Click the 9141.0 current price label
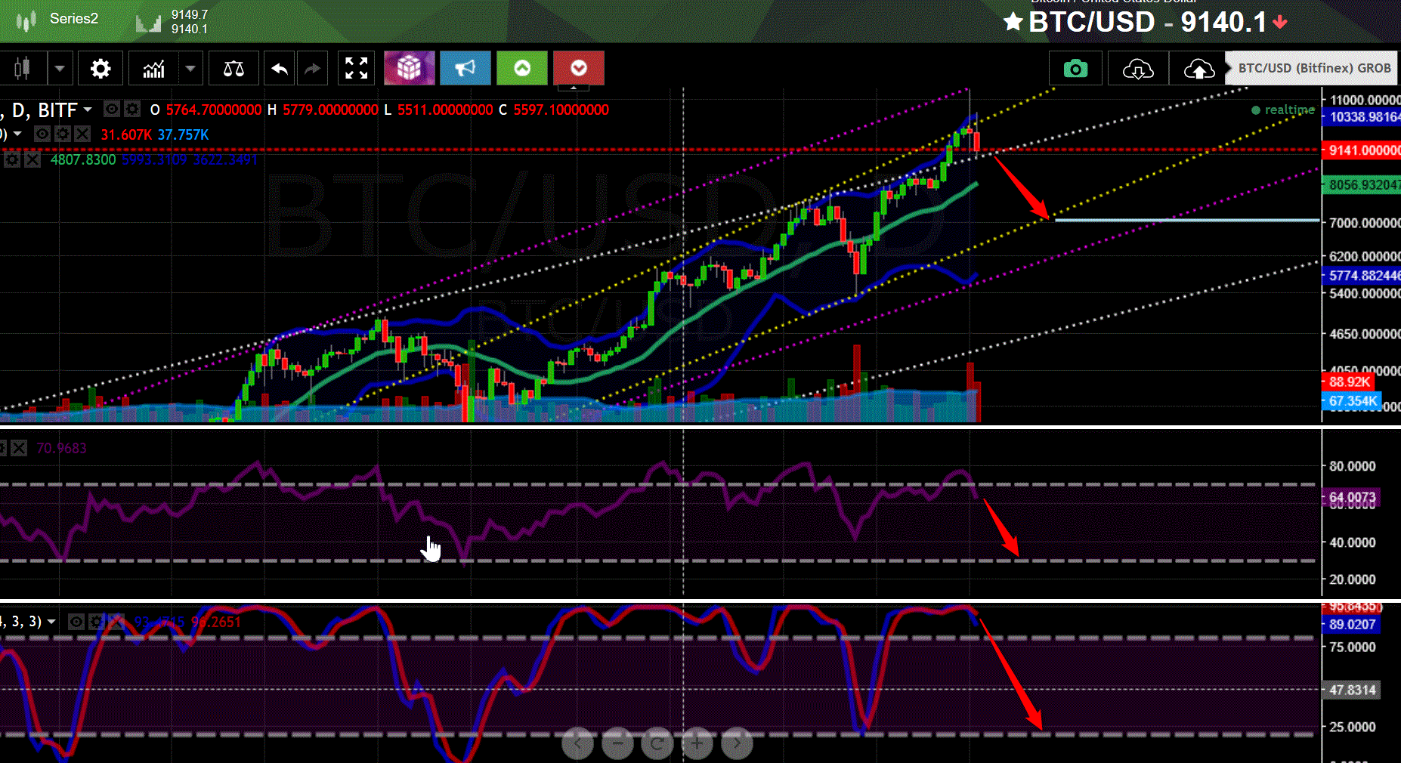The width and height of the screenshot is (1401, 763). tap(1362, 150)
